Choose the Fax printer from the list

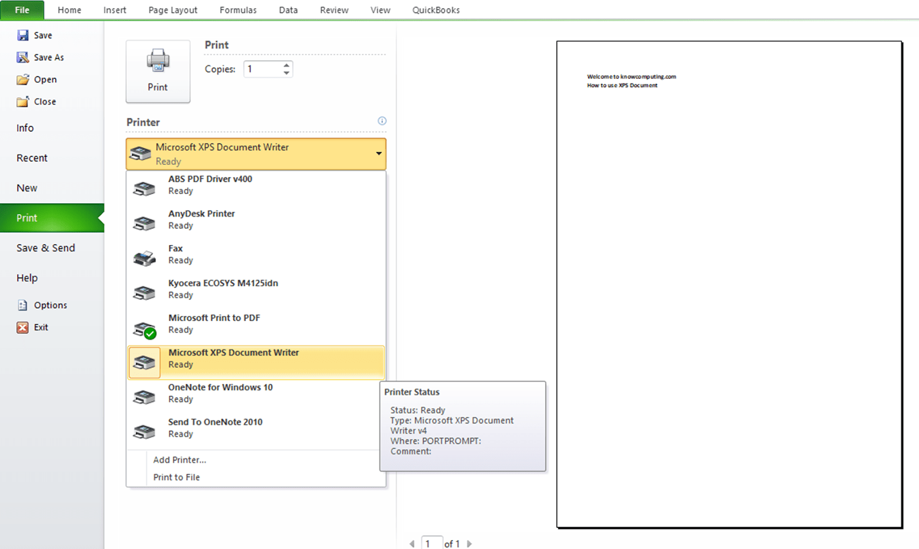pyautogui.click(x=180, y=254)
